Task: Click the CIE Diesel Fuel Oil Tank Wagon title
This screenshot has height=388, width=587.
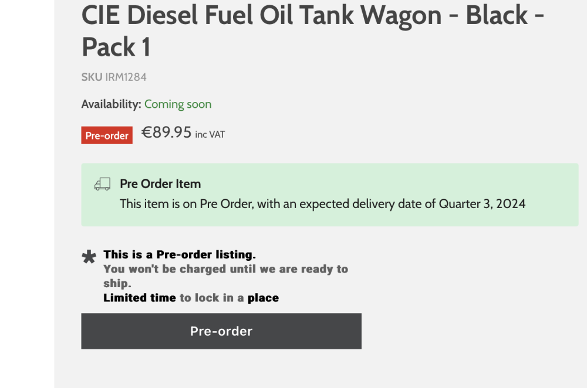Action: point(312,16)
